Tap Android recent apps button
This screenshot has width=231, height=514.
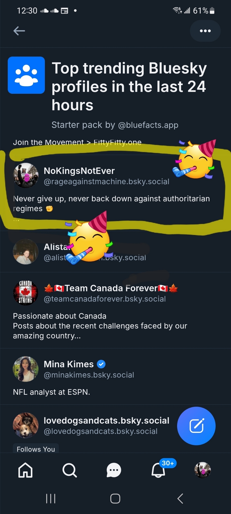coord(51,499)
